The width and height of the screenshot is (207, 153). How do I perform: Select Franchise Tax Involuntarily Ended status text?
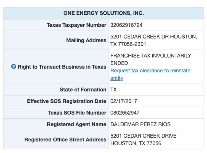click(x=150, y=59)
